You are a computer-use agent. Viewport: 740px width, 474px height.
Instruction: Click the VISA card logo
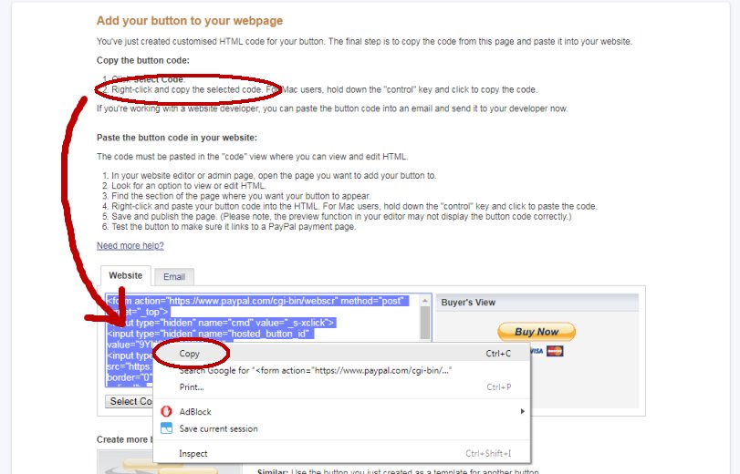537,351
